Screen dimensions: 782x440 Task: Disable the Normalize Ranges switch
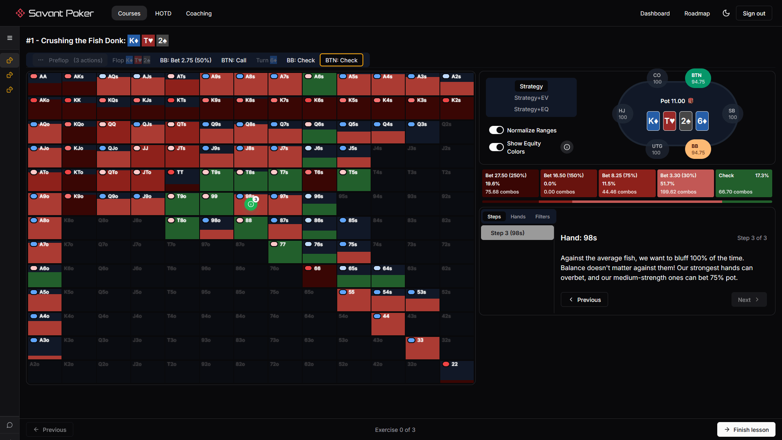point(496,130)
